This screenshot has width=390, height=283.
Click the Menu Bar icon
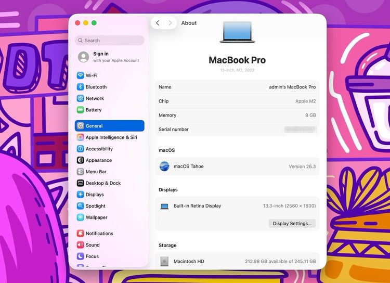[x=80, y=172]
